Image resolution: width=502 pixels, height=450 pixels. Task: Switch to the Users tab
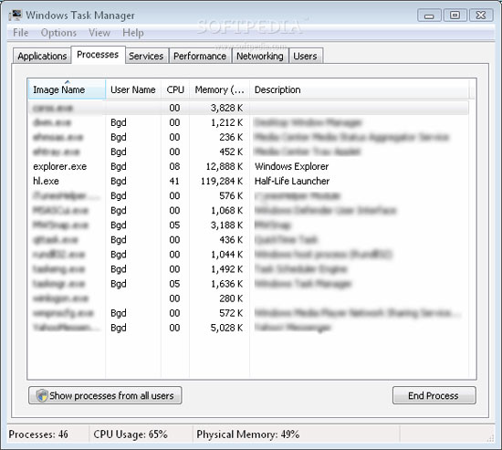coord(305,56)
